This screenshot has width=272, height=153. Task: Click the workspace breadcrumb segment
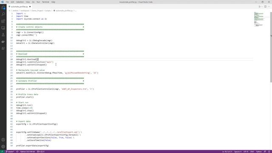[x=25, y=11]
